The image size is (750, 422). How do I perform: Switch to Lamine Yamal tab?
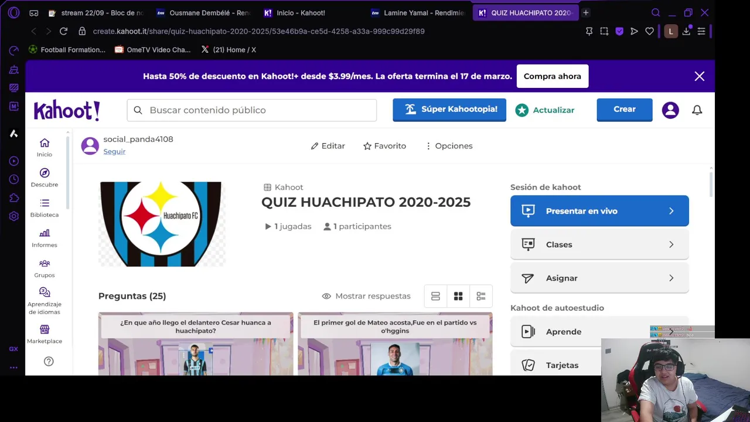(418, 13)
